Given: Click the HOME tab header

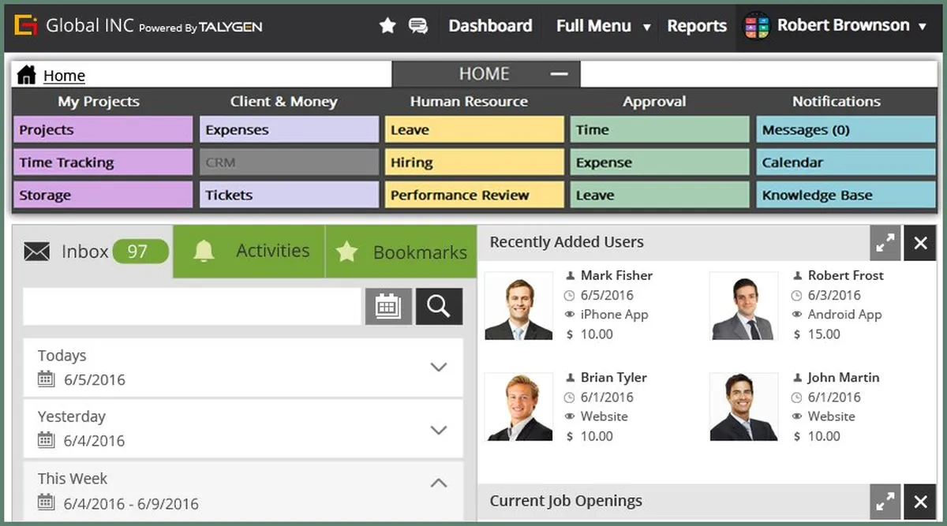Looking at the screenshot, I should pos(486,74).
